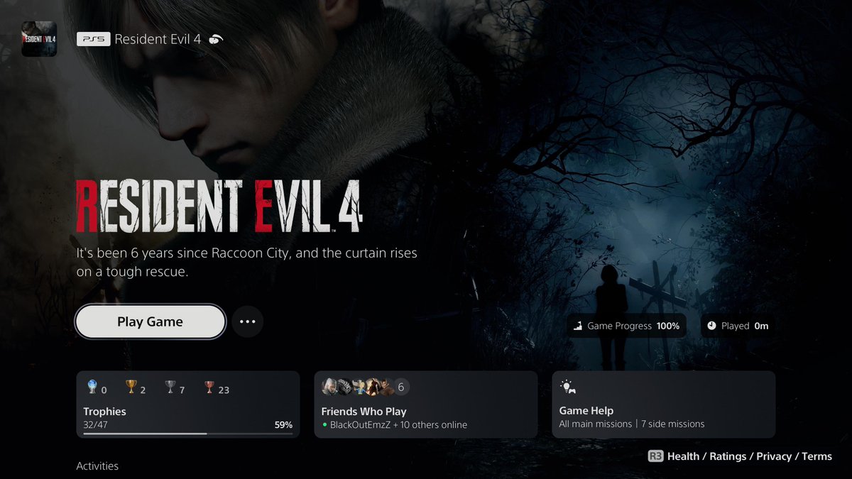Click the trophy progress bar
Viewport: 852px width, 479px height.
[x=187, y=433]
